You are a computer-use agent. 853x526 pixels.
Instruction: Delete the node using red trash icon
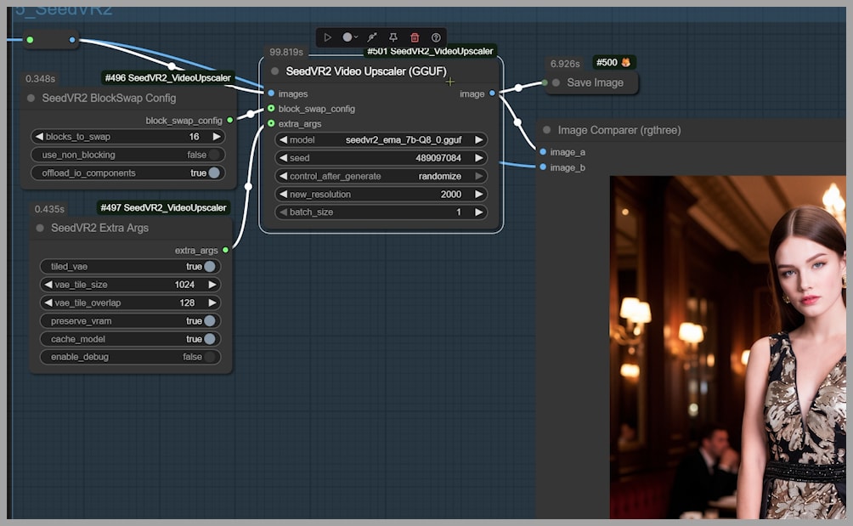(415, 37)
